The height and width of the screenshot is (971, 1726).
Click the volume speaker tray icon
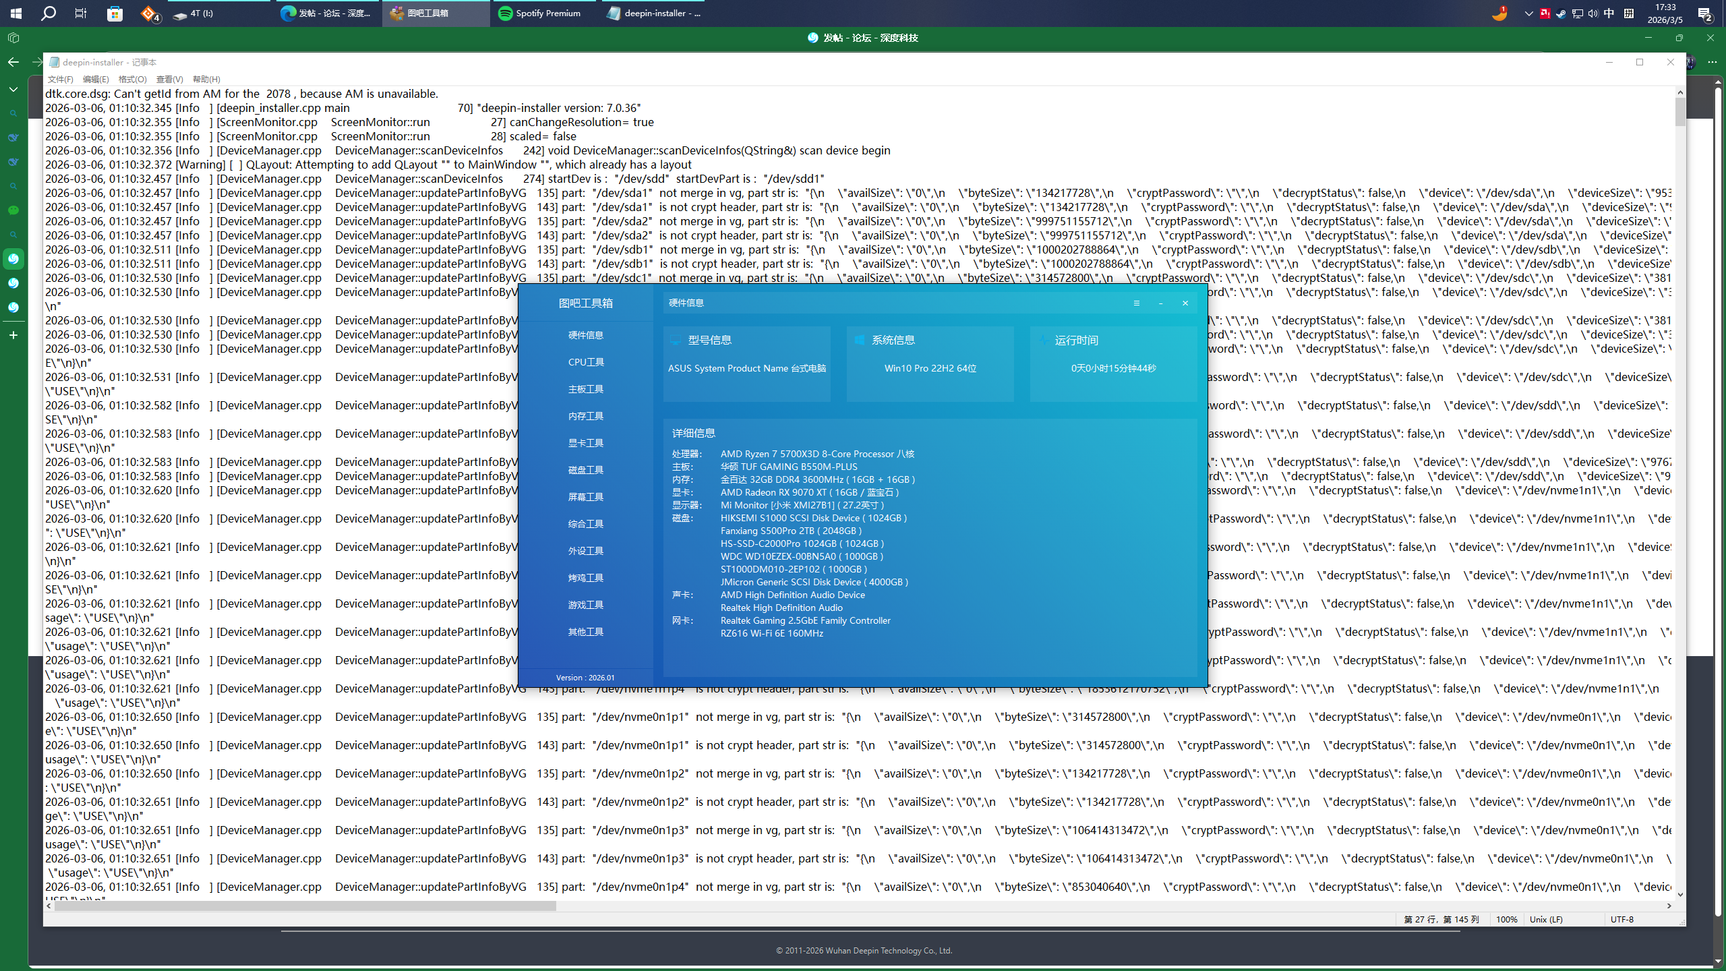click(x=1593, y=13)
